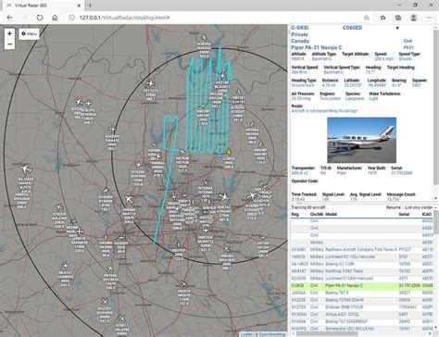
Task: Click the Resume link above aircraft list
Action: [394, 207]
